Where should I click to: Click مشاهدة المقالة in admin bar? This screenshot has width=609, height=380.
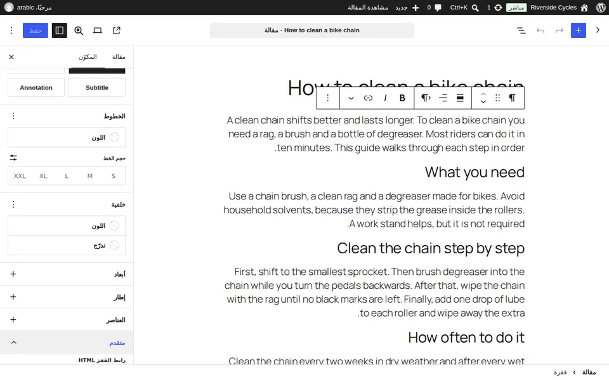368,8
